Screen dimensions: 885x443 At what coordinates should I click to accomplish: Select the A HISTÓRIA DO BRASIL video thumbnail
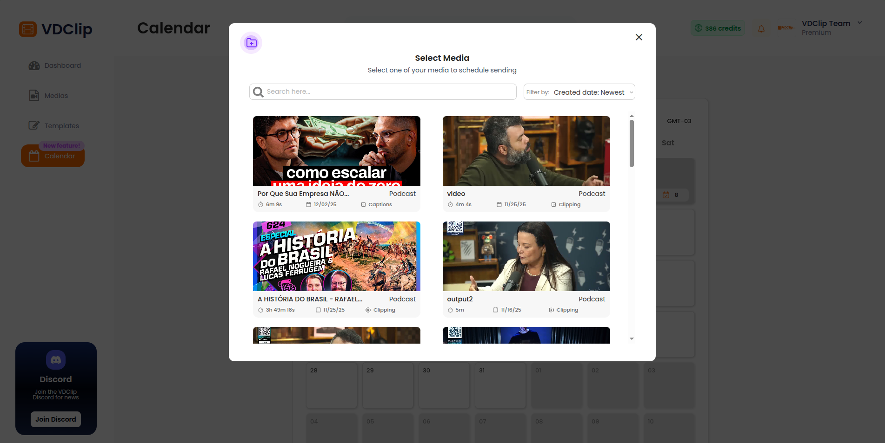(x=336, y=256)
